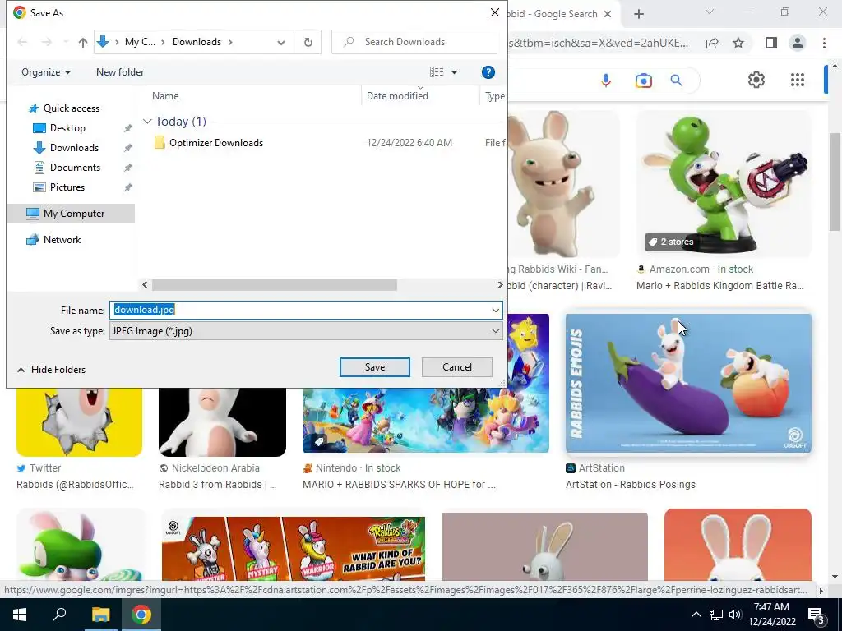Bookmark this tab with star icon
The image size is (842, 631).
pos(738,43)
